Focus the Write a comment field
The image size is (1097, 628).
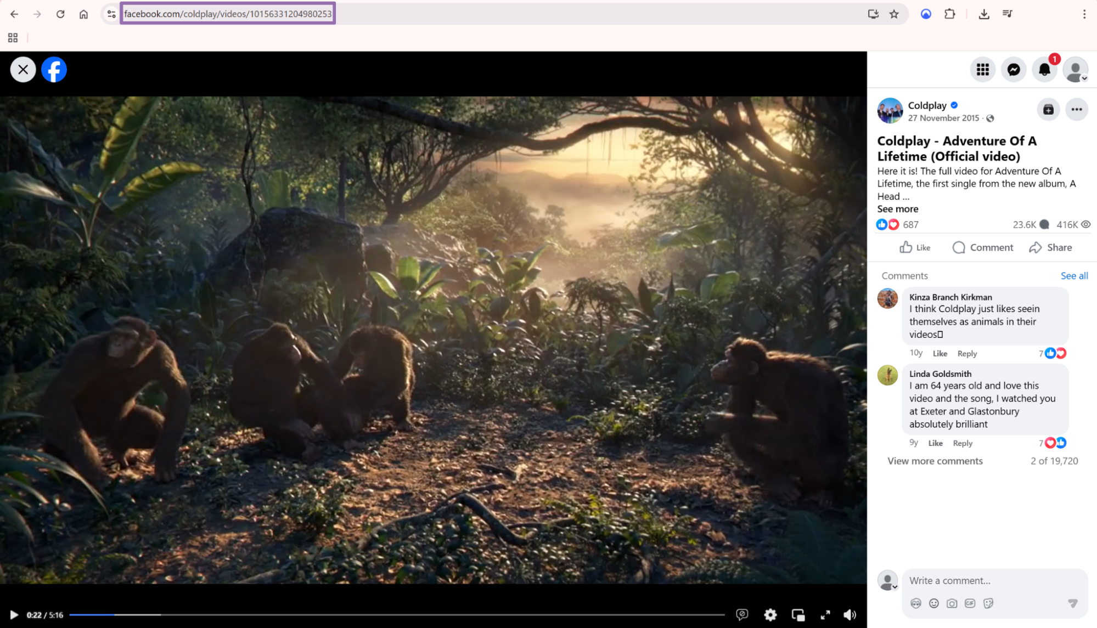(x=994, y=580)
